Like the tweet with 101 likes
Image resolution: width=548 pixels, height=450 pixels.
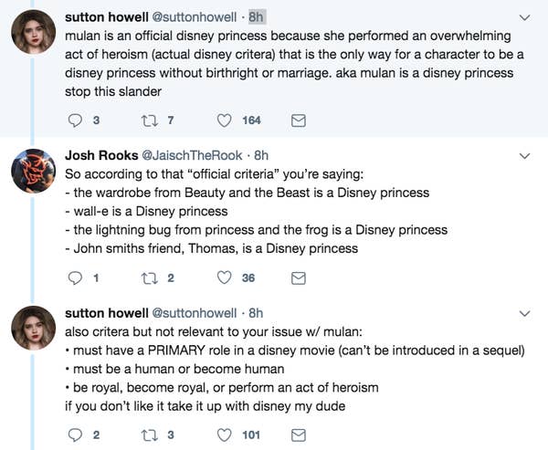pyautogui.click(x=224, y=435)
